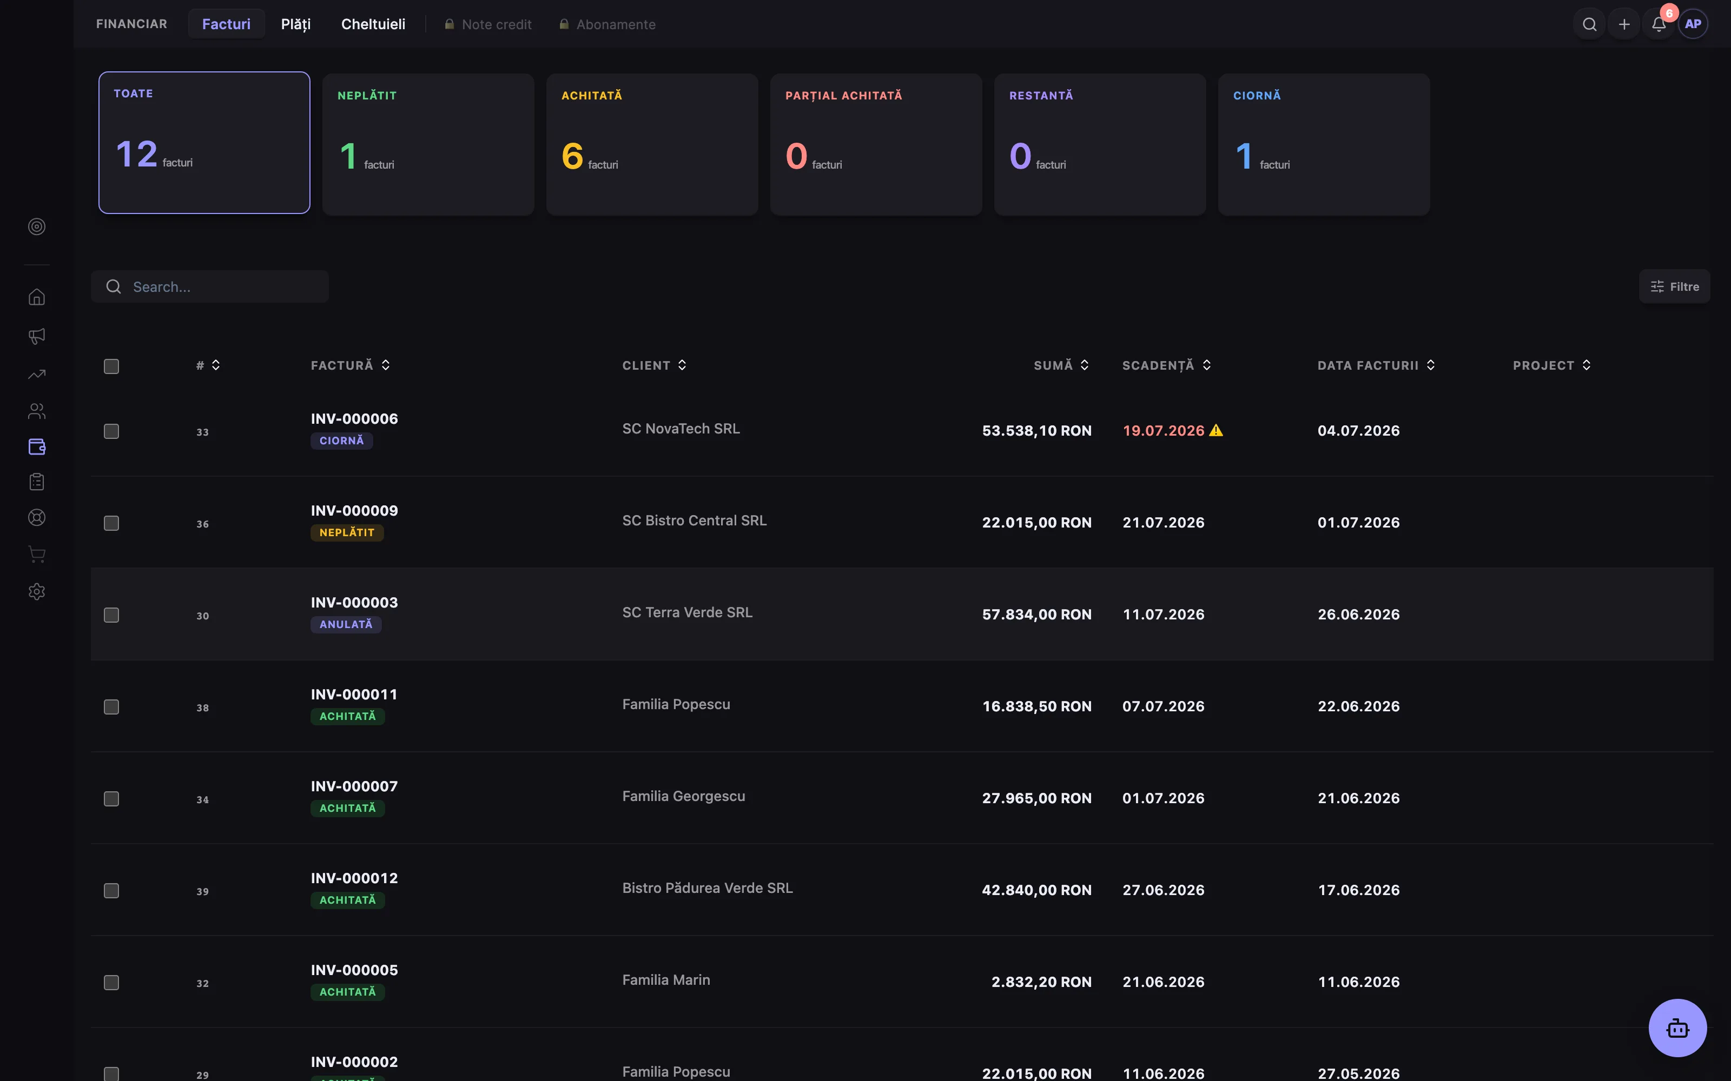Tick the checkbox for INV-000006 row

111,431
